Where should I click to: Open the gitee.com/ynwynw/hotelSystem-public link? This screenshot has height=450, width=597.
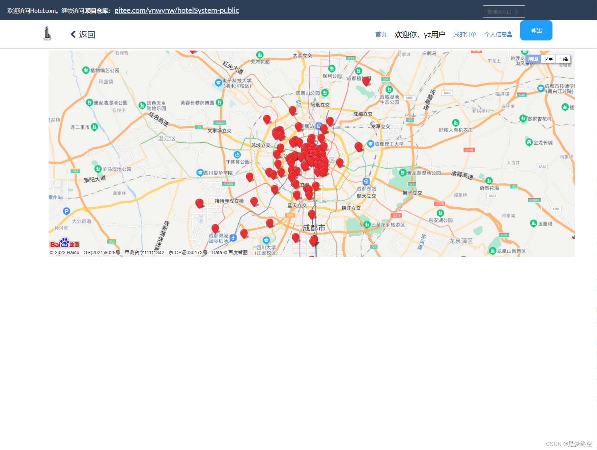coord(177,10)
